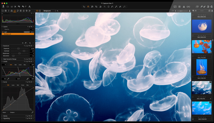This screenshot has width=214, height=123.
Task: Select the Blue tab in Curve
Action: (x=28, y=85)
